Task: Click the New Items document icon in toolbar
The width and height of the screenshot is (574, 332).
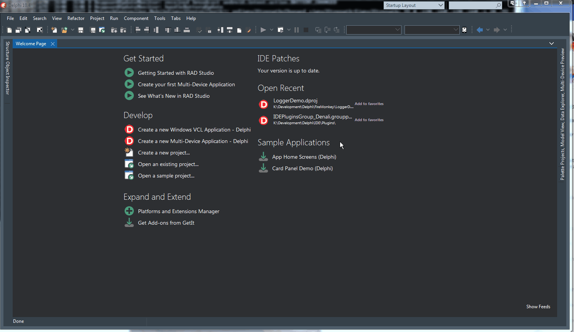Action: 10,30
